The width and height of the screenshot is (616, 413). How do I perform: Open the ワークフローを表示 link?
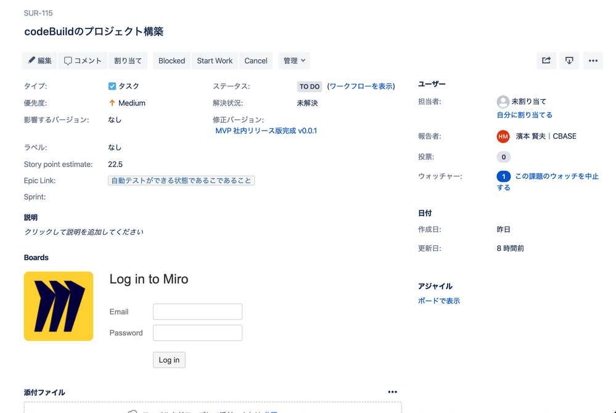point(361,86)
